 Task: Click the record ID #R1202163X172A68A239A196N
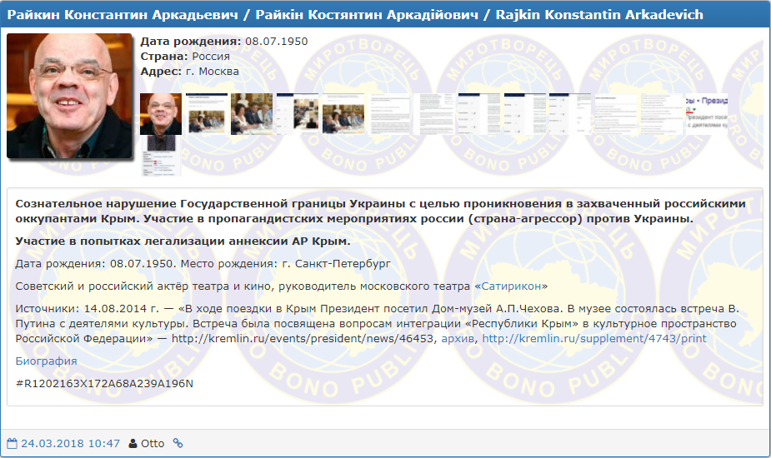click(x=104, y=383)
